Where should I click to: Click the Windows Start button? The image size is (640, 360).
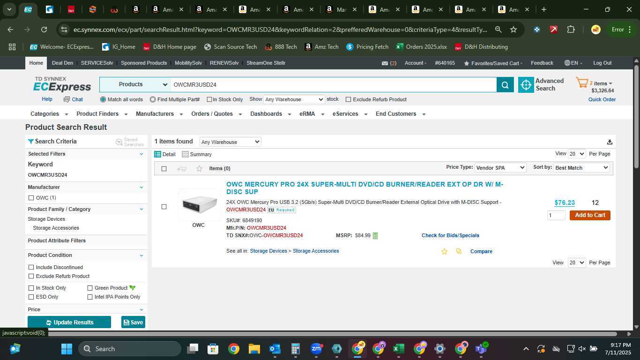[67, 349]
